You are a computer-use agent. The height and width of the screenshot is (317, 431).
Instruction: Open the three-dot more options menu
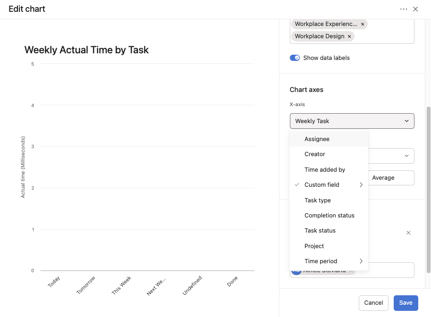pos(403,9)
